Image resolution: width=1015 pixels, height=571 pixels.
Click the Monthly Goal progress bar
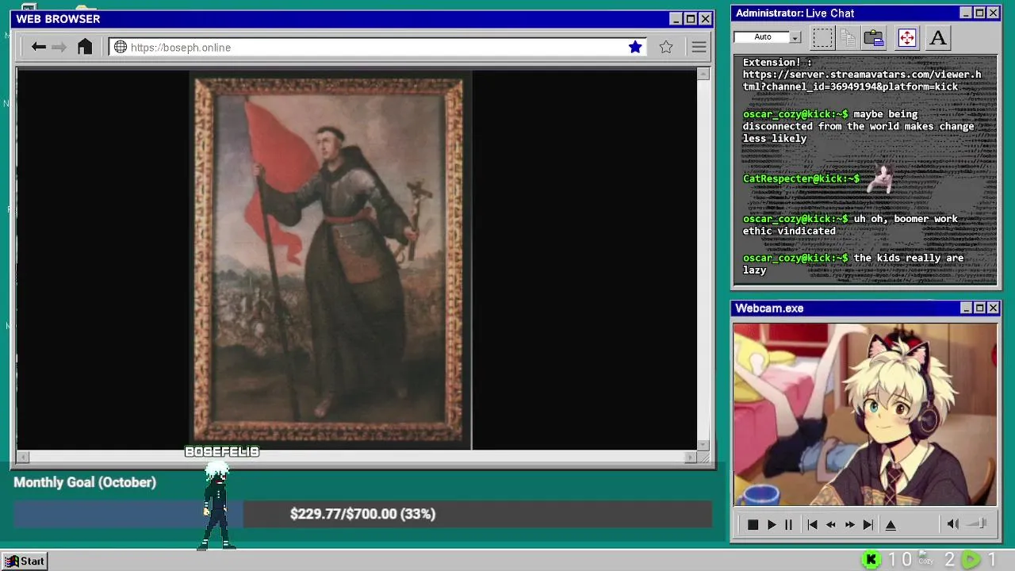point(362,514)
